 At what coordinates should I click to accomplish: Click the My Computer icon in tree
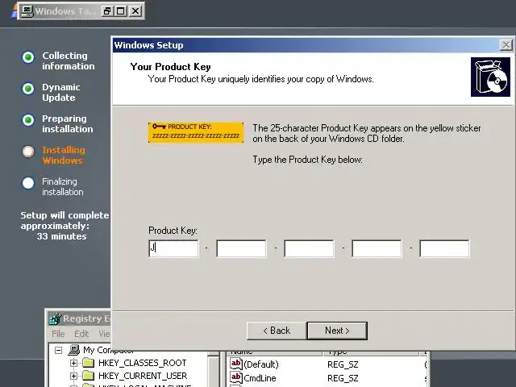74,350
